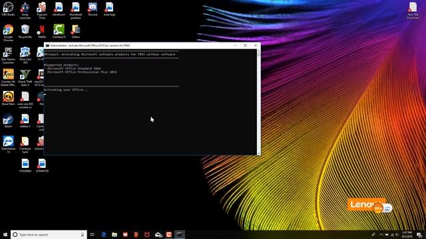The height and width of the screenshot is (239, 426).
Task: Click the 'Activating your Office...' line
Action: click(x=66, y=90)
